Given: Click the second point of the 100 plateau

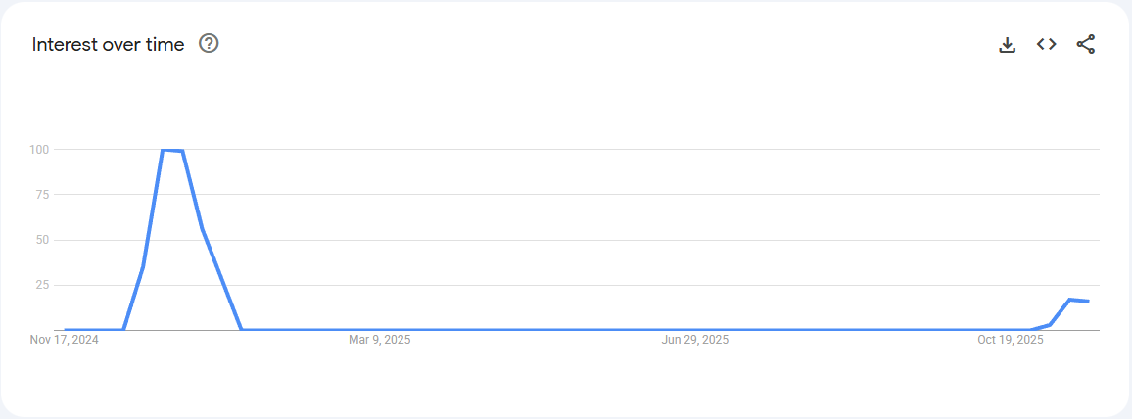Looking at the screenshot, I should (182, 151).
